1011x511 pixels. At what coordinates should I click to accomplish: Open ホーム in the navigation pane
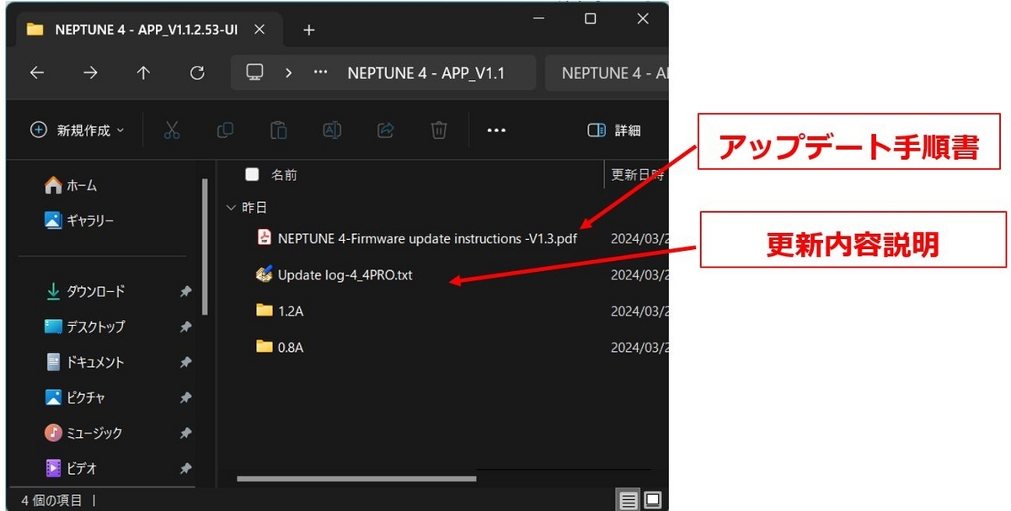71,185
